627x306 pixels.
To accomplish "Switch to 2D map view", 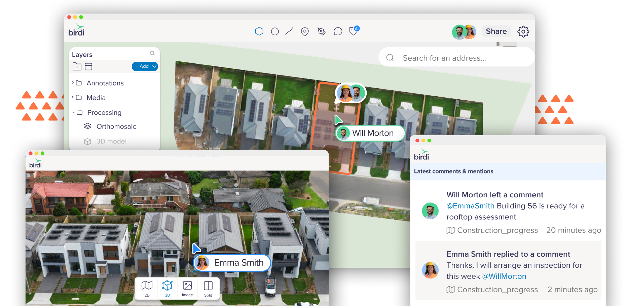I will click(x=147, y=289).
